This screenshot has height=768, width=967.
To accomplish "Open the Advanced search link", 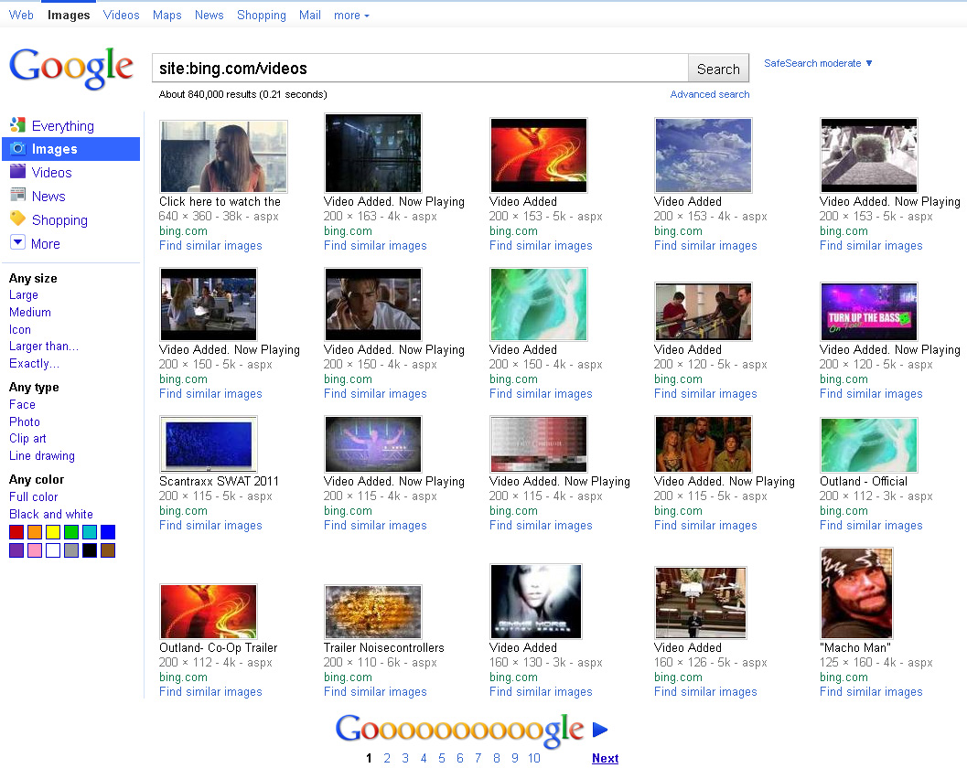I will point(710,94).
